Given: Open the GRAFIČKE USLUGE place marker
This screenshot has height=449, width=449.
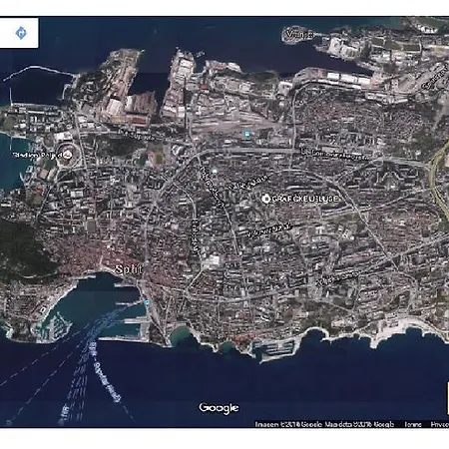Looking at the screenshot, I should (x=265, y=199).
